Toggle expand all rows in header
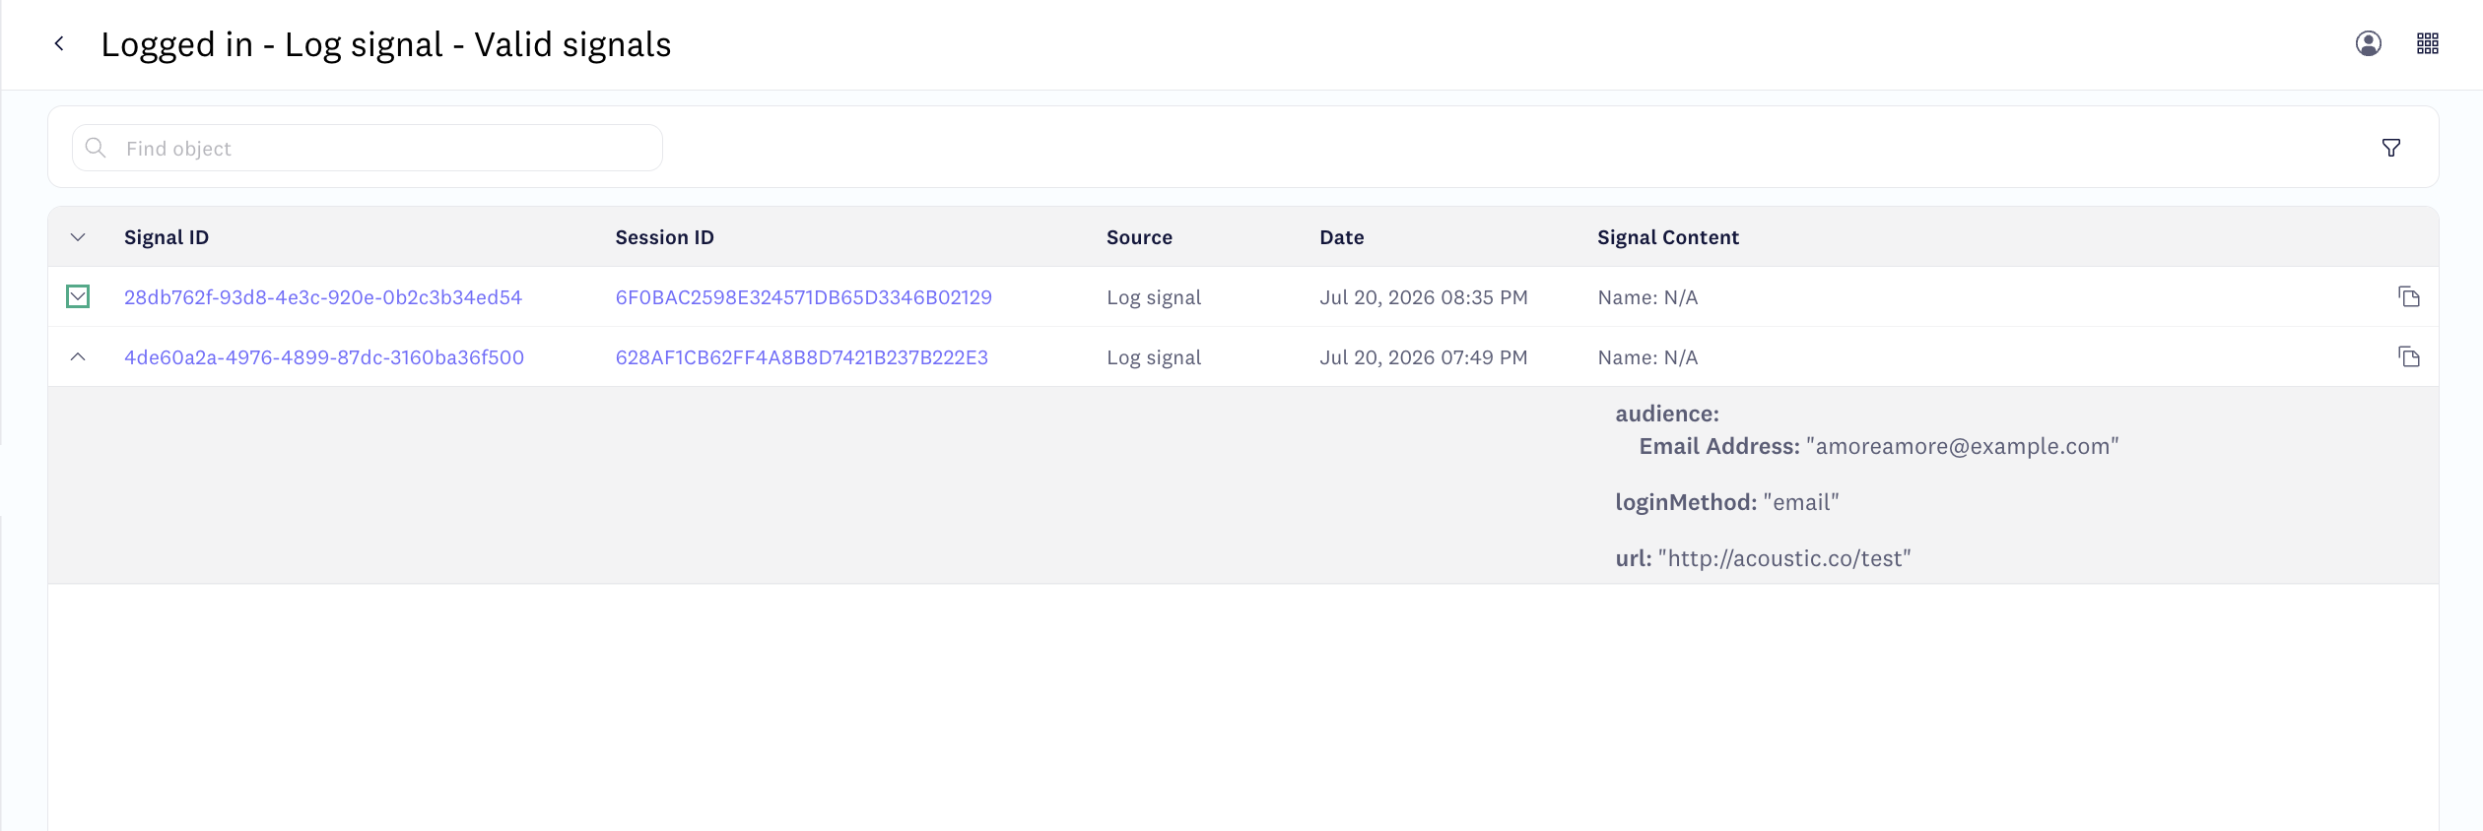This screenshot has width=2483, height=831. [78, 237]
